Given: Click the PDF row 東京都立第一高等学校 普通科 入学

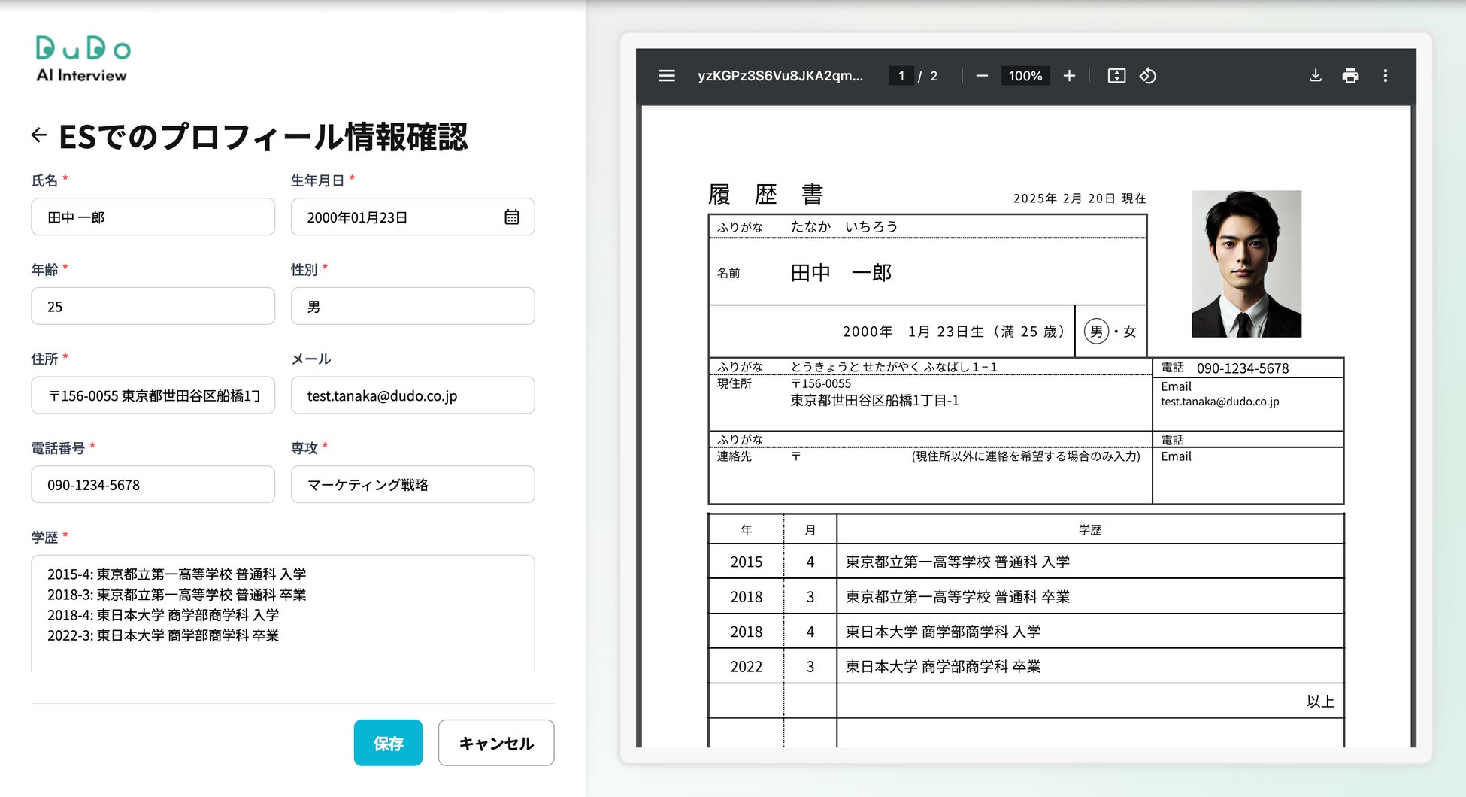Looking at the screenshot, I should [x=957, y=562].
